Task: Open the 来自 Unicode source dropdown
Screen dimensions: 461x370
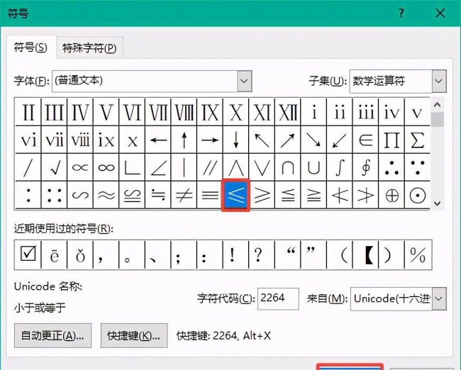Action: click(439, 298)
